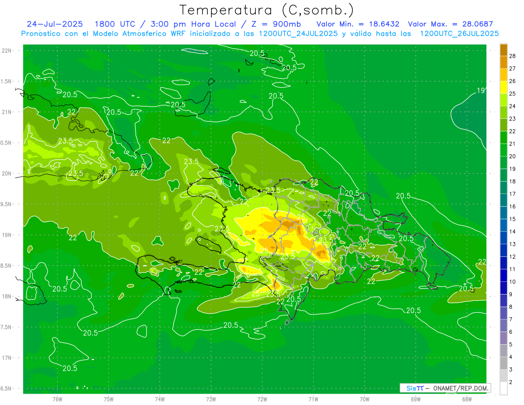The width and height of the screenshot is (524, 405).
Task: Click the "73W" longitude axis label
Action: (x=211, y=399)
